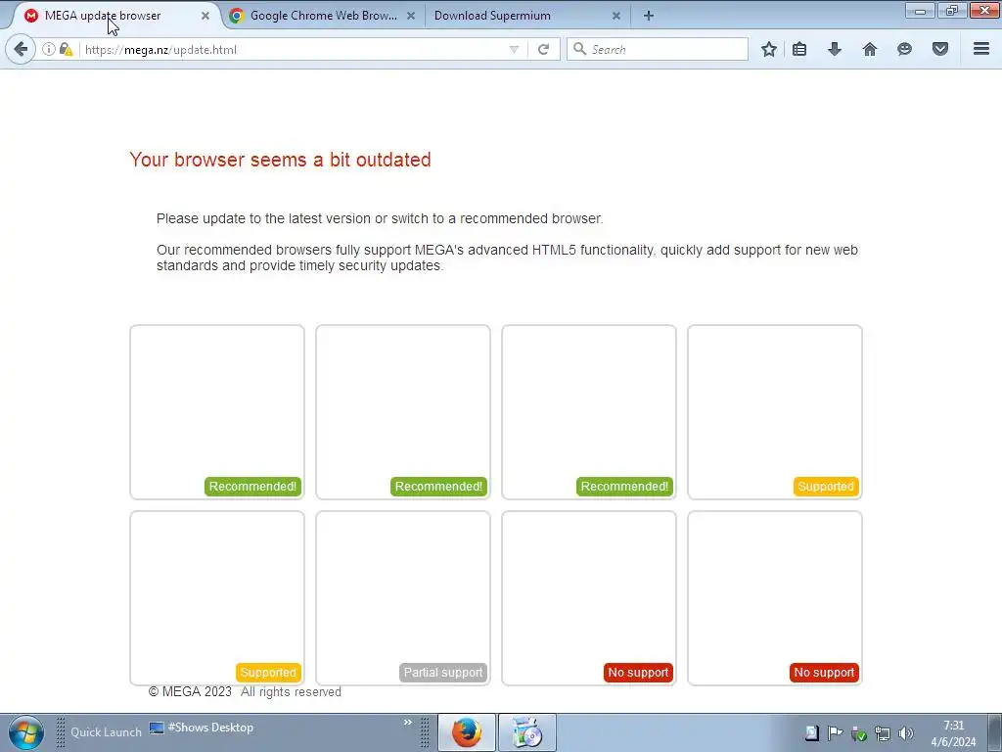Click the "© MEGA 2023" footer text
The image size is (1002, 752).
(x=190, y=692)
